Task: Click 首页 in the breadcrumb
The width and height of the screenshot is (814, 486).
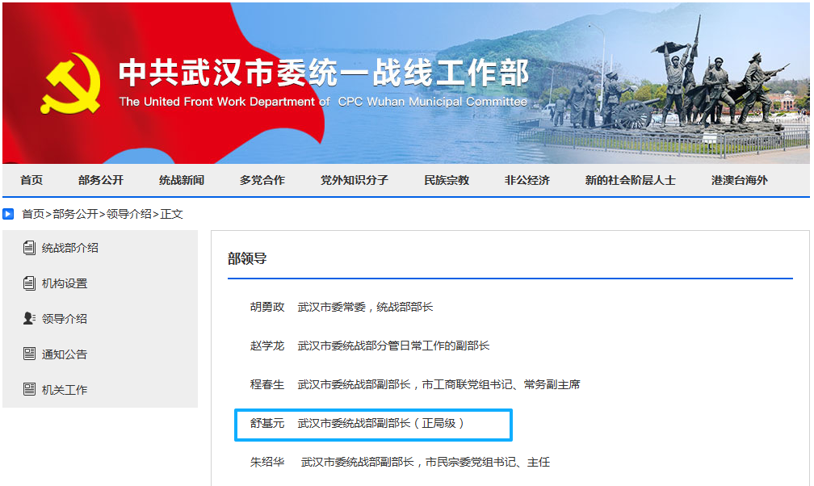Action: (32, 214)
